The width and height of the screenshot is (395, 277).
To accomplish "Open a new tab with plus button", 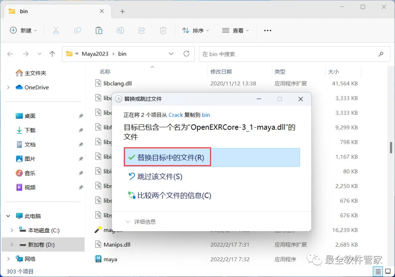I will [123, 11].
